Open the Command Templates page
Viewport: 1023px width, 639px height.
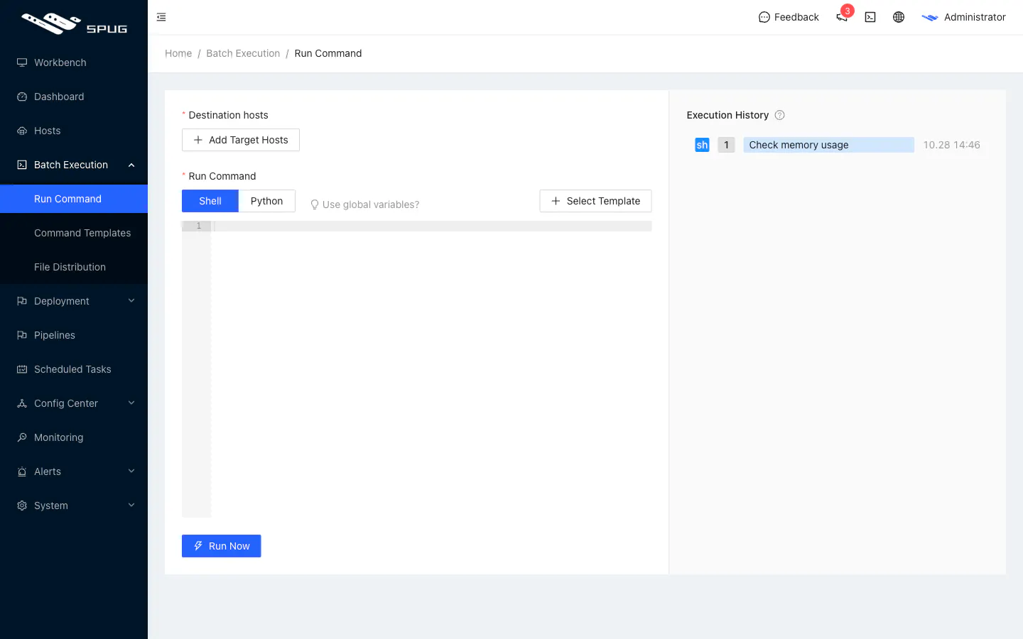74,233
